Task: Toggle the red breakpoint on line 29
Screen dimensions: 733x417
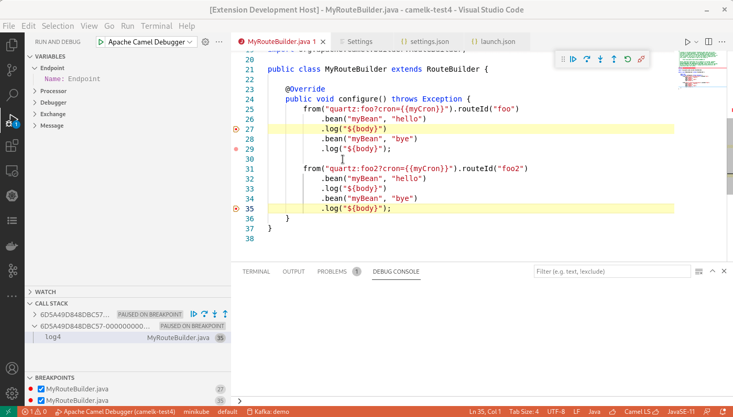Action: click(236, 149)
